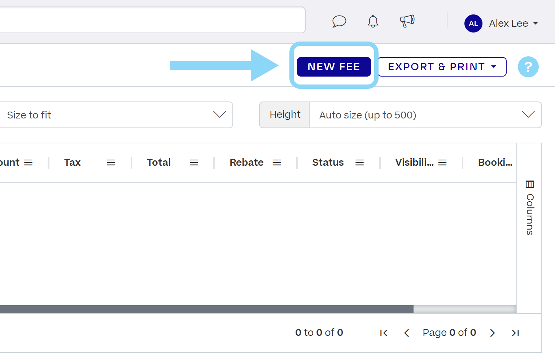The height and width of the screenshot is (355, 555).
Task: Go to the last page
Action: (x=515, y=333)
